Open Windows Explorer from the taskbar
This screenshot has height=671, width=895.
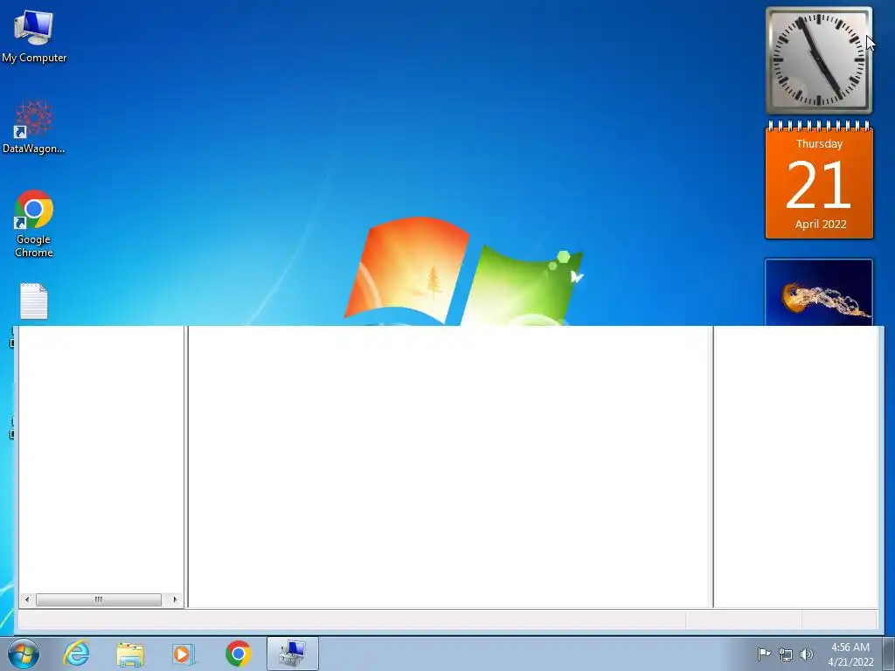130,654
